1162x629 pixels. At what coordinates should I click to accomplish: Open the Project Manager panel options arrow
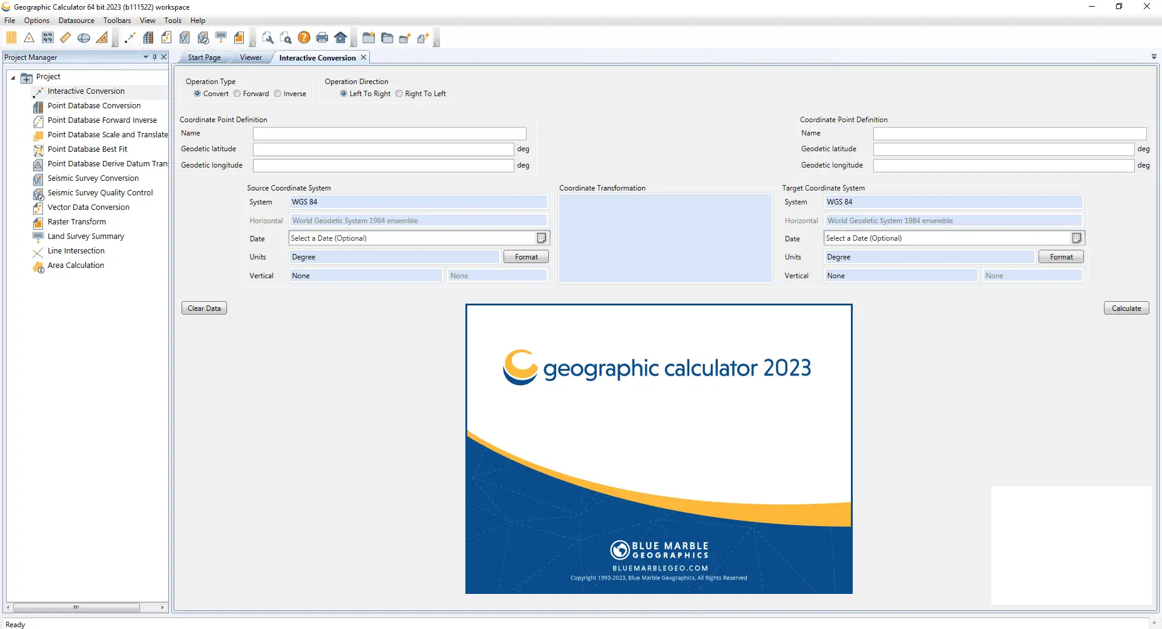tap(145, 57)
